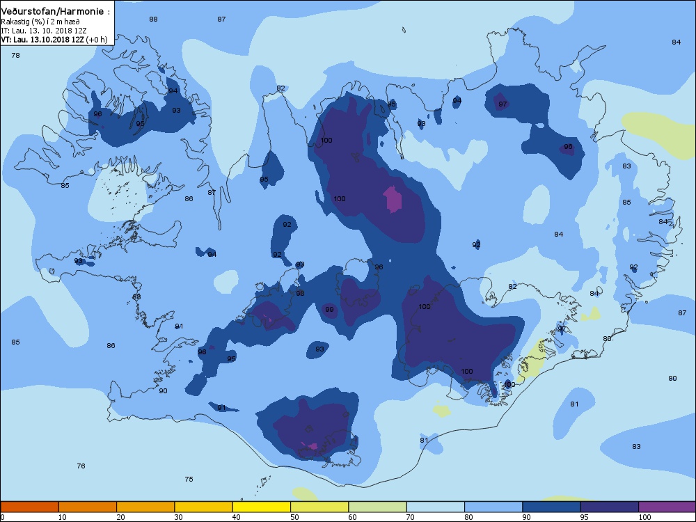Click the 'VT: Lau. 13.10.2018 12Z (+0 h)' line

(54, 40)
